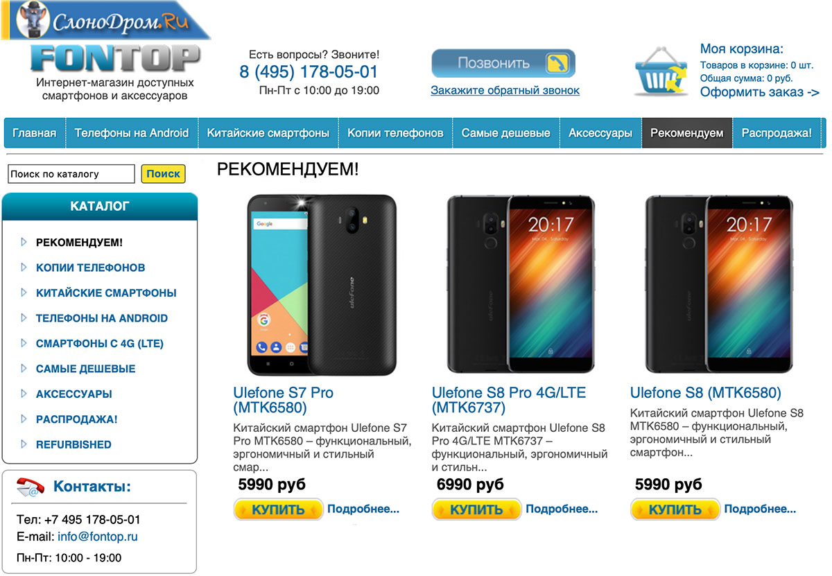Image resolution: width=832 pixels, height=576 pixels.
Task: Open the Ulefone S8 Pro 4G/LTE product image
Action: point(521,285)
